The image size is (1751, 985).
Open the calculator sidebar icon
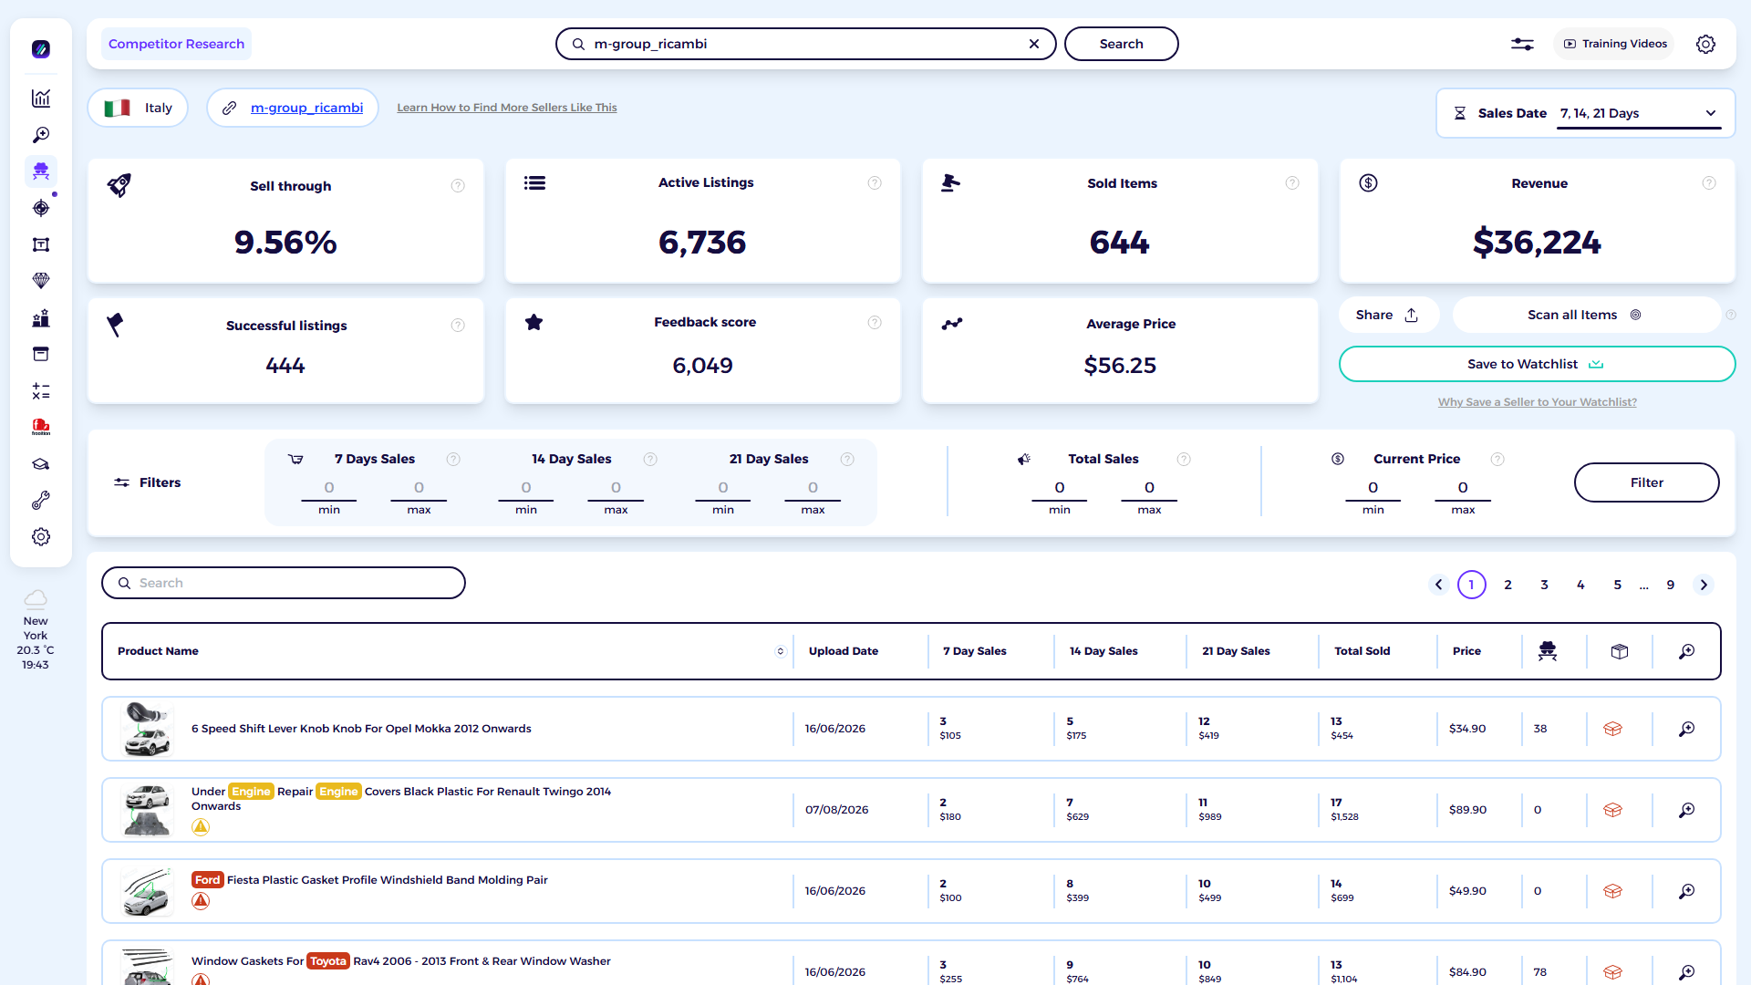coord(41,390)
